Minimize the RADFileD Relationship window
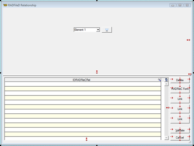This screenshot has height=146, width=194. [173, 5]
